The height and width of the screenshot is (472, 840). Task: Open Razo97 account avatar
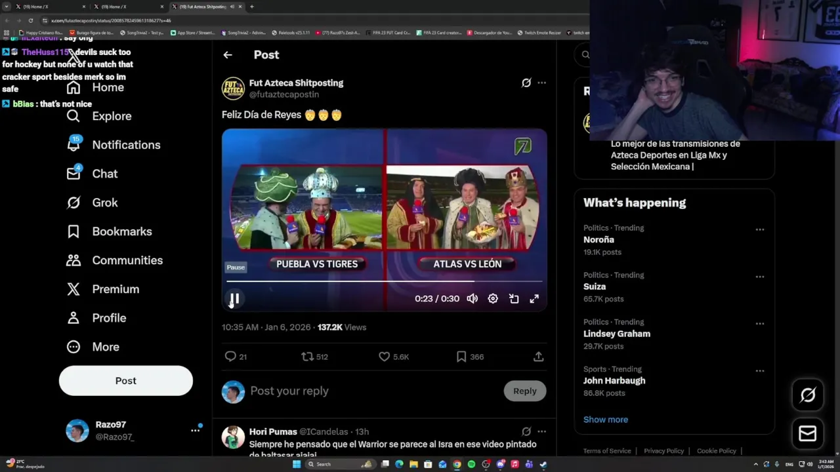pos(77,431)
